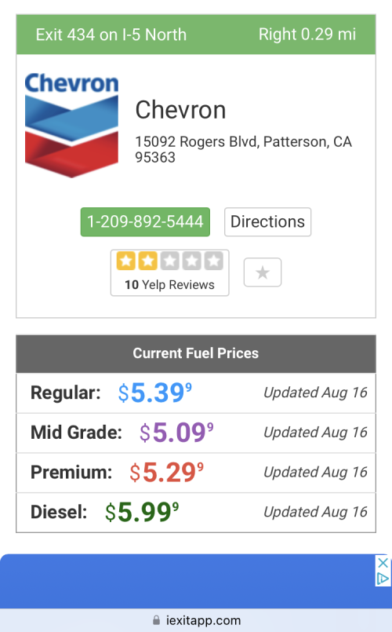
Task: Select the Diesel $5.99 price
Action: point(142,513)
